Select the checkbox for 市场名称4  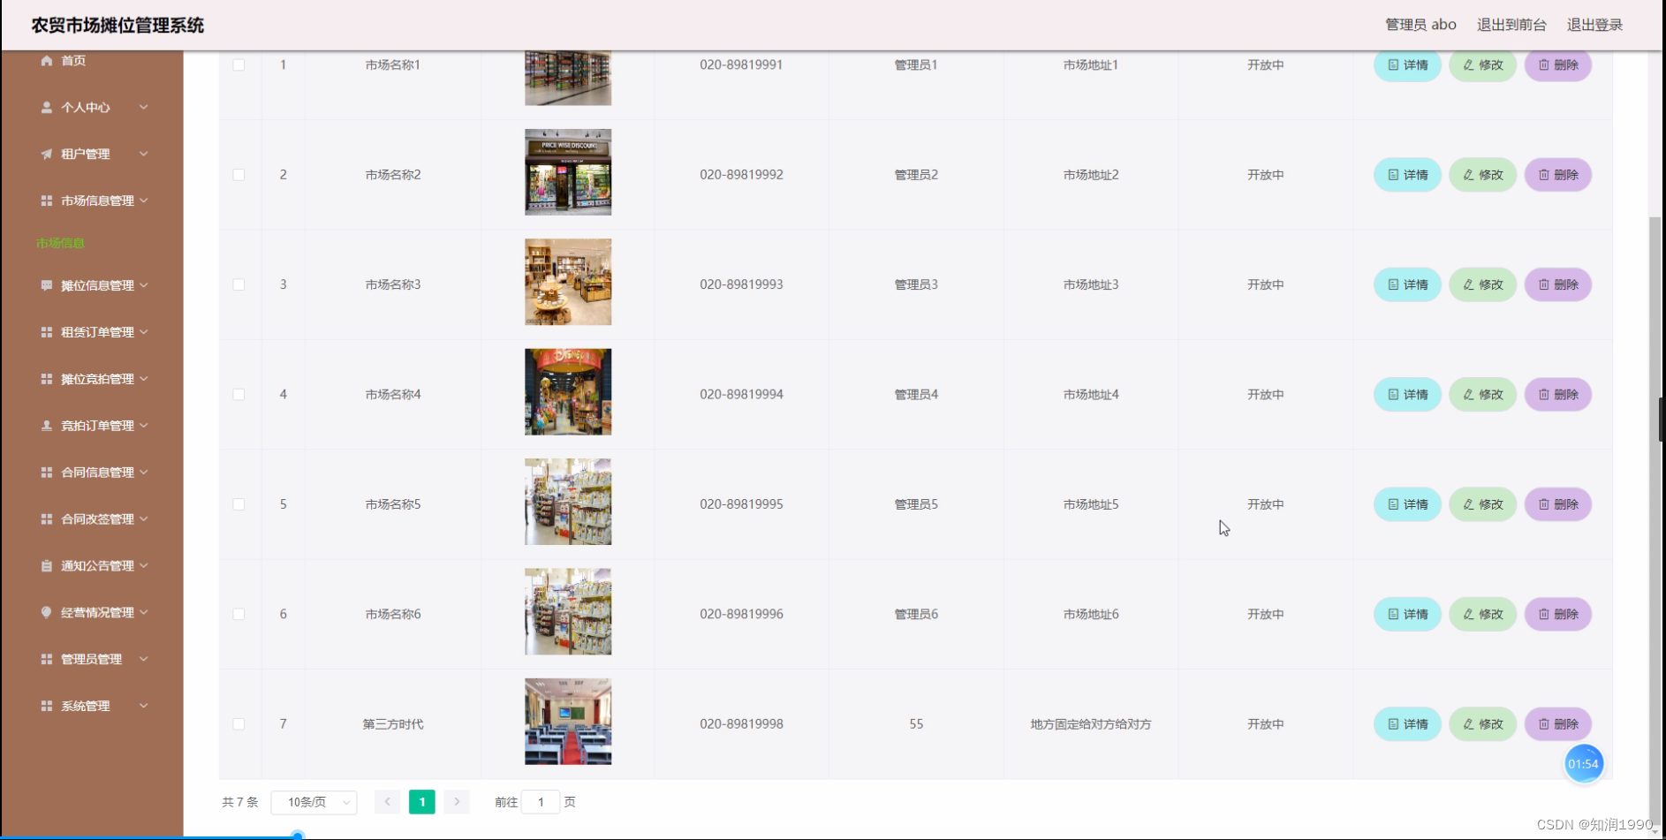(x=239, y=394)
